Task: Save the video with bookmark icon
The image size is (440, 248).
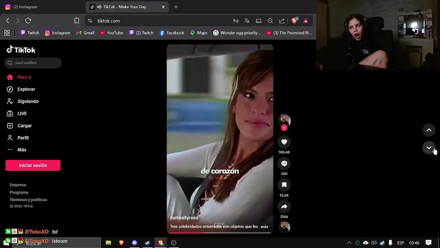Action: (284, 185)
